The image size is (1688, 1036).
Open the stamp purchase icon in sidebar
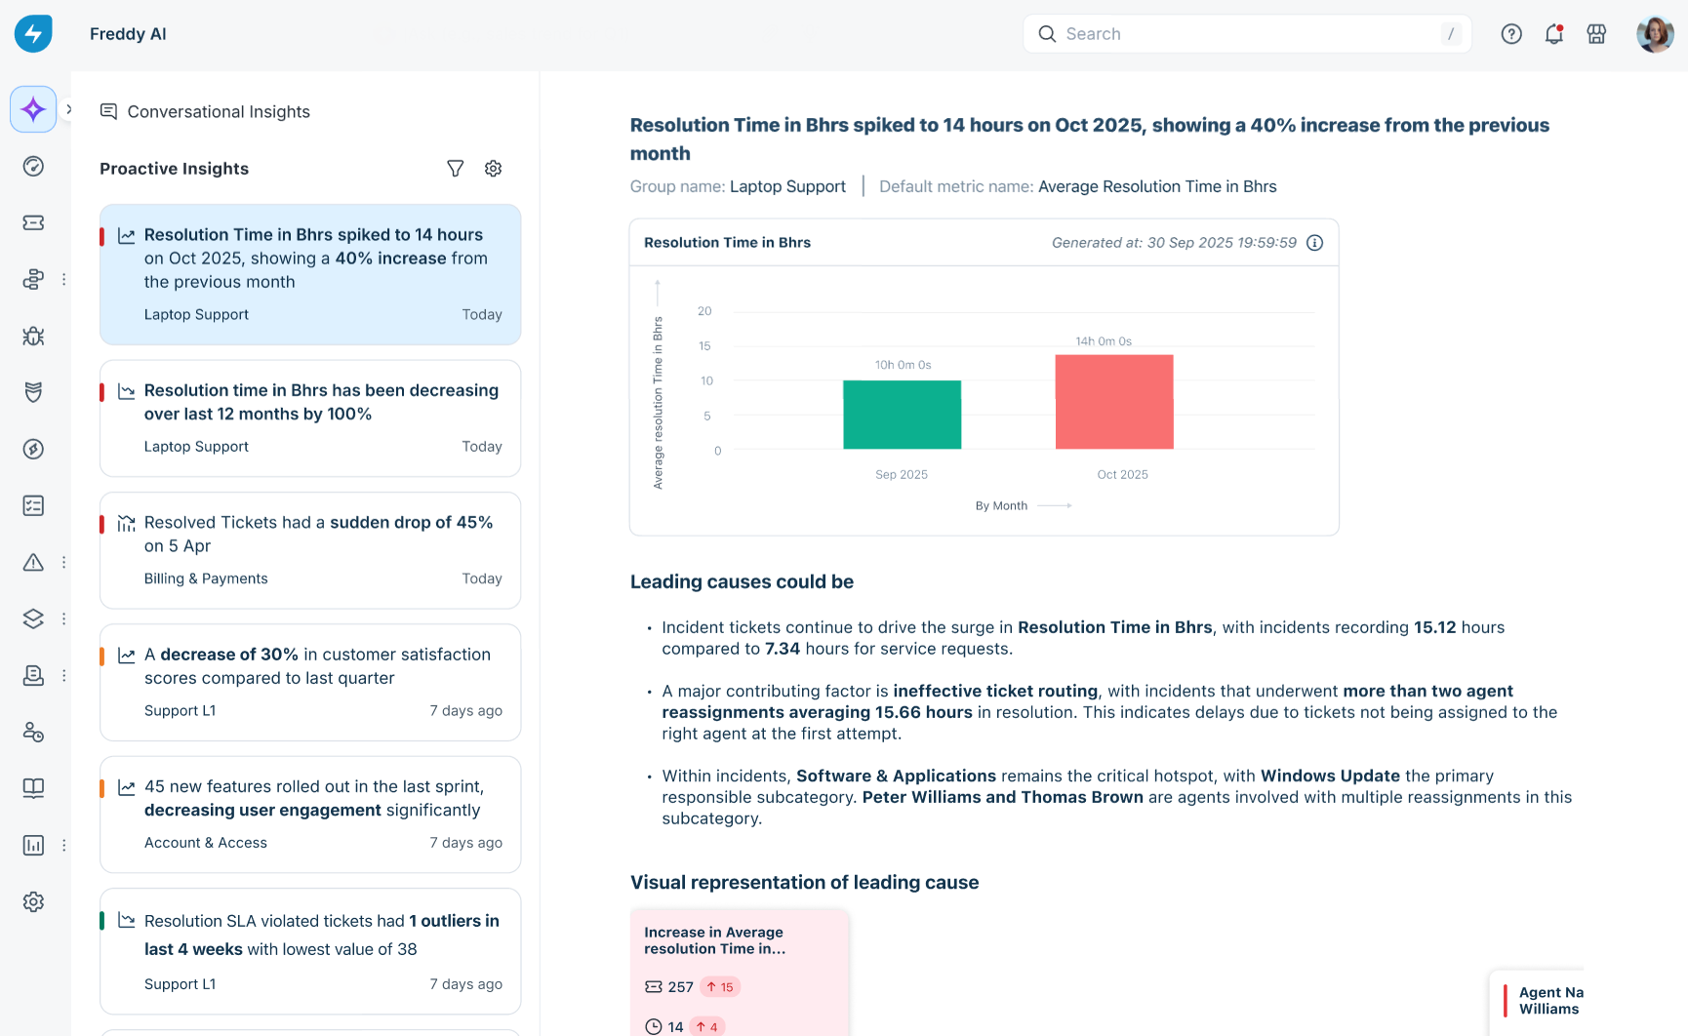[33, 675]
